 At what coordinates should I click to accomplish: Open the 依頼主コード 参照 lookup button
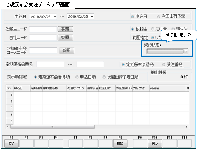coord(65,29)
